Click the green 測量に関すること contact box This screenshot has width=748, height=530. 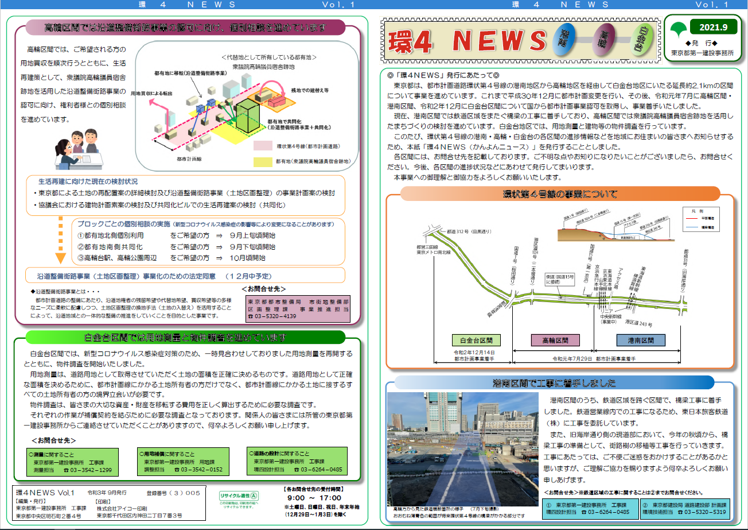(x=72, y=462)
